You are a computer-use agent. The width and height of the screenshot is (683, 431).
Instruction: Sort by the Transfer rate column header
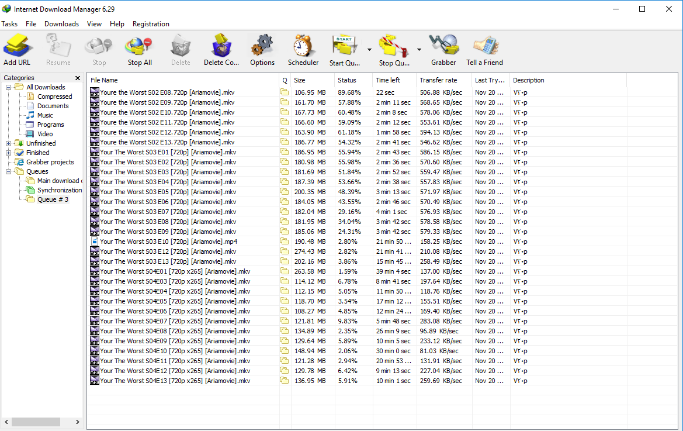[x=444, y=80]
